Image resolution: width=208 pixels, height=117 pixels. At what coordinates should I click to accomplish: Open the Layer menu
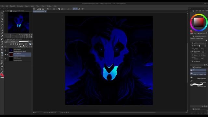click(x=27, y=6)
